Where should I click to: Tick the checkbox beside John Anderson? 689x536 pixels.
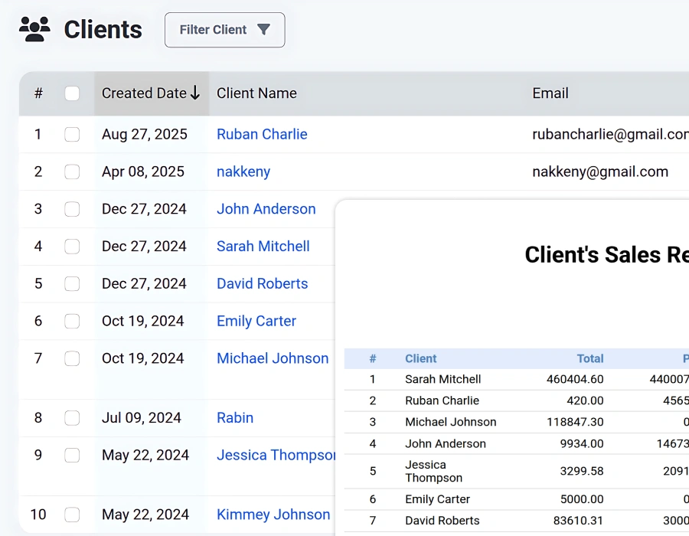(72, 209)
